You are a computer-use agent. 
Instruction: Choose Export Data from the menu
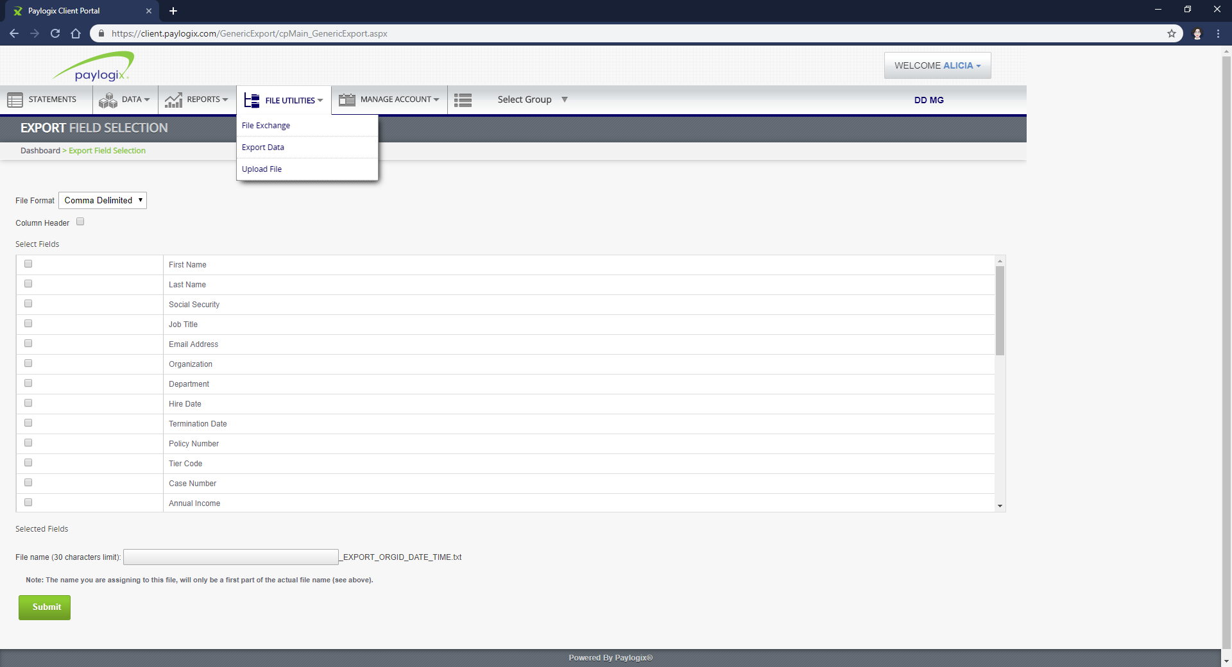(263, 147)
